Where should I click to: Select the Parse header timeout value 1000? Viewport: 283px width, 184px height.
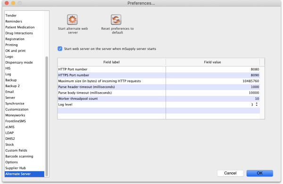(255, 87)
